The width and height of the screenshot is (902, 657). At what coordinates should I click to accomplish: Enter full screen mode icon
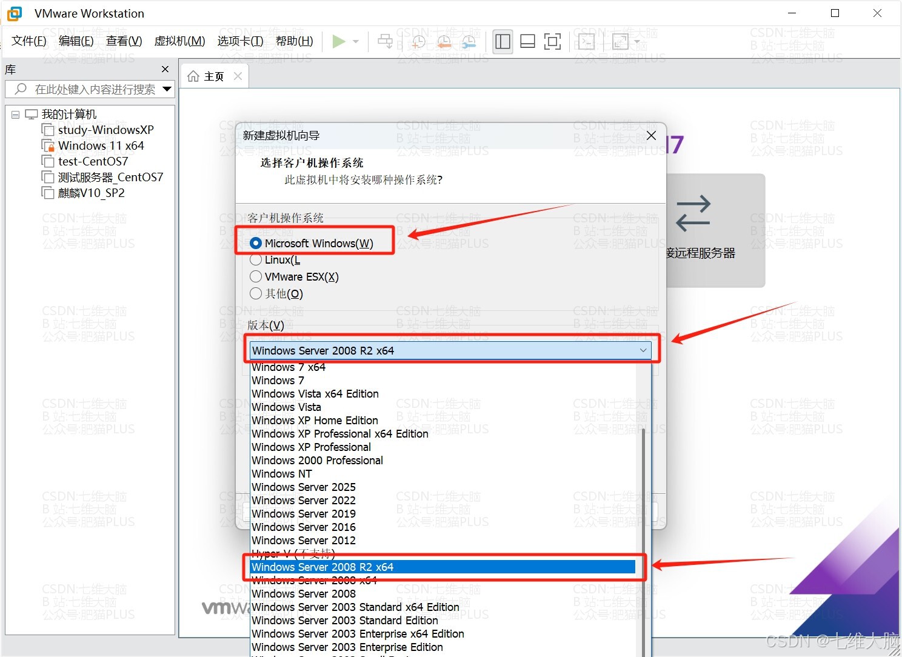(552, 41)
